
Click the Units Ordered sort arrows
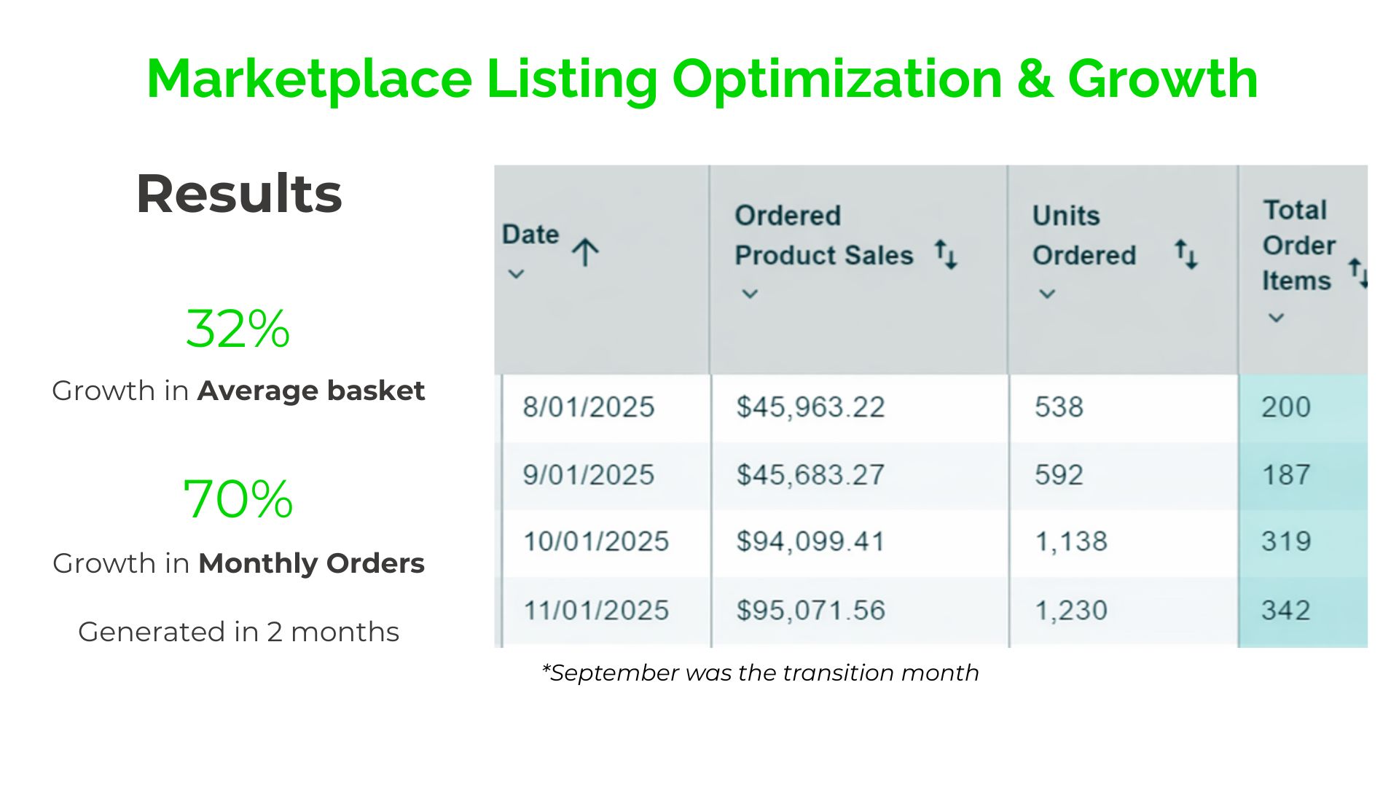(1186, 254)
